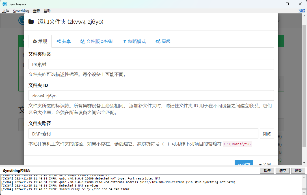Click the gear icon on 常规 tab
The image size is (307, 195).
[35, 41]
